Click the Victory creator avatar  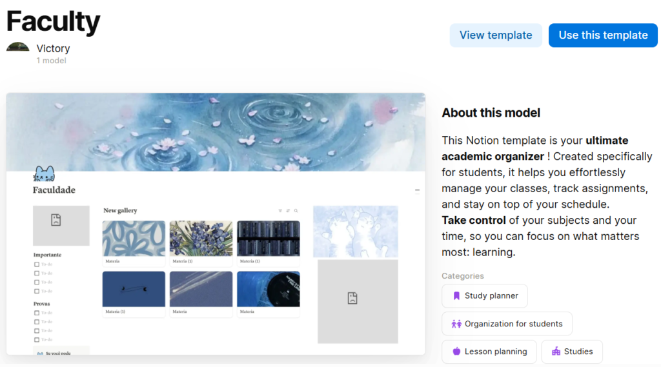coord(17,47)
